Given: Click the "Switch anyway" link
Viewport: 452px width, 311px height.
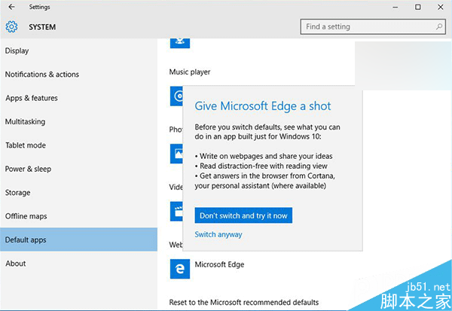Looking at the screenshot, I should coord(218,235).
